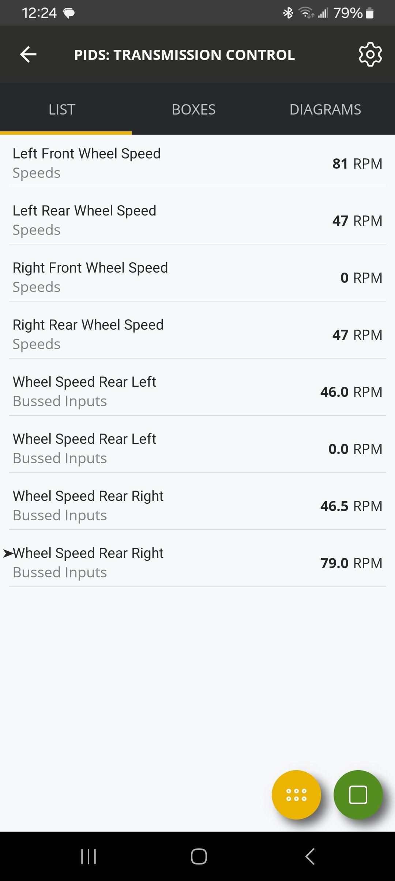Select Wheel Speed Rear Right showing 79.0 RPM
Viewport: 395px width, 881px height.
[197, 562]
